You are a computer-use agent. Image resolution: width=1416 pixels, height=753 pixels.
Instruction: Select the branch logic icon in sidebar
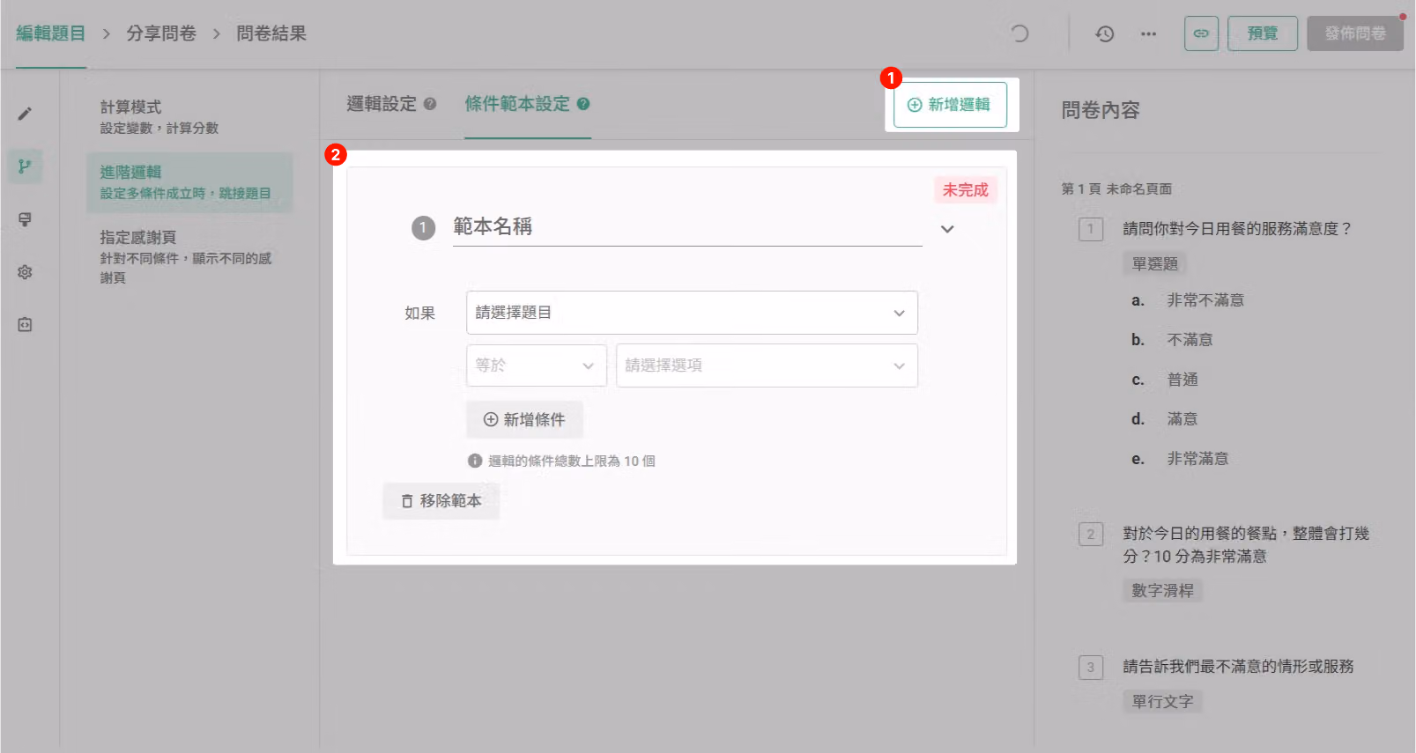point(25,166)
